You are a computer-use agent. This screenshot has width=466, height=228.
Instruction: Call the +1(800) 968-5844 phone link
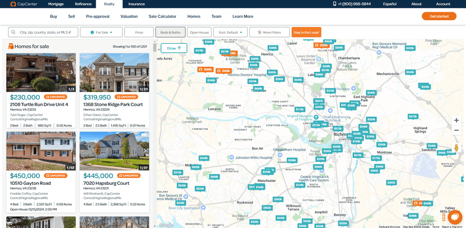pyautogui.click(x=352, y=4)
